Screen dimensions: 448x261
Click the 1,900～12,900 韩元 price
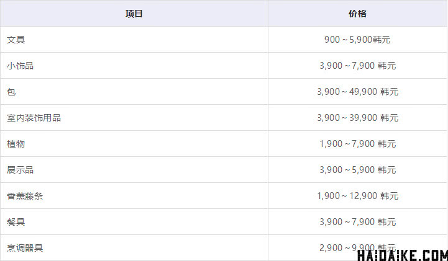click(357, 196)
